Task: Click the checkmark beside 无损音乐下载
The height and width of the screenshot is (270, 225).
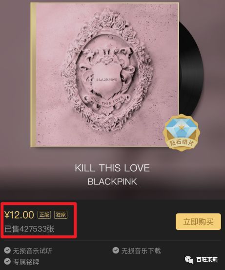Action: click(x=116, y=250)
